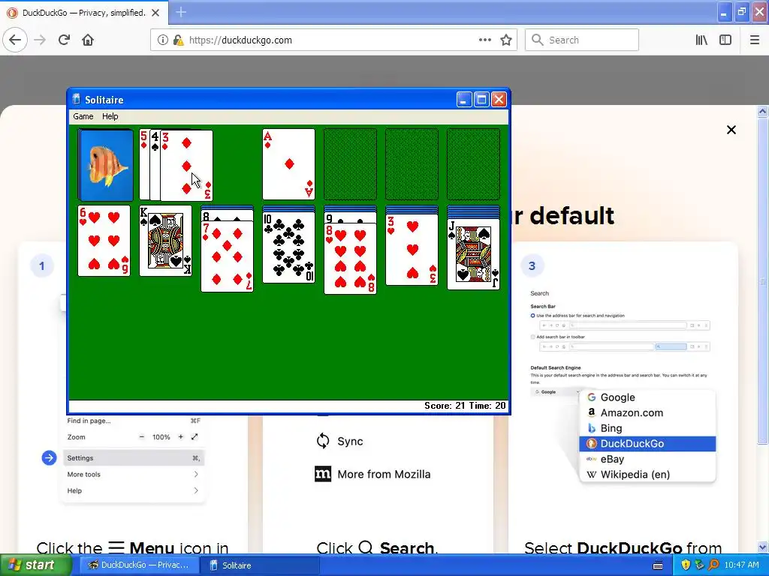The height and width of the screenshot is (576, 769).
Task: Click the duckduckgo.com address bar
Action: 333,40
